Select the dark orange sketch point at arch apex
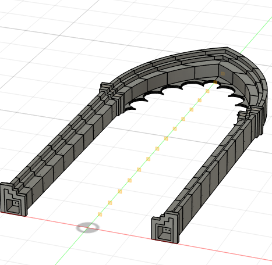Screen dimensions: 272x265 pyautogui.click(x=215, y=82)
